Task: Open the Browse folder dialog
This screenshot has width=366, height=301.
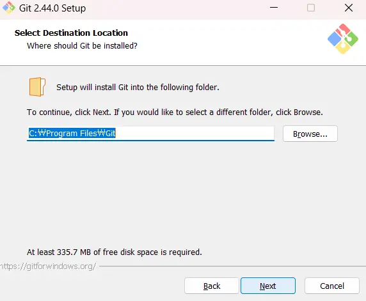Action: [310, 134]
